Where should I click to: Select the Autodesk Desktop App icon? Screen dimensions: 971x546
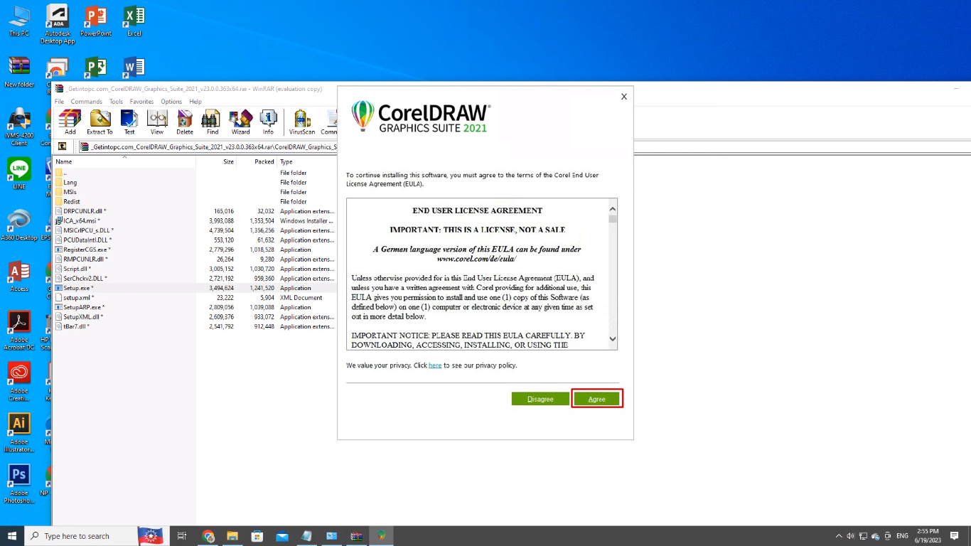pos(58,24)
